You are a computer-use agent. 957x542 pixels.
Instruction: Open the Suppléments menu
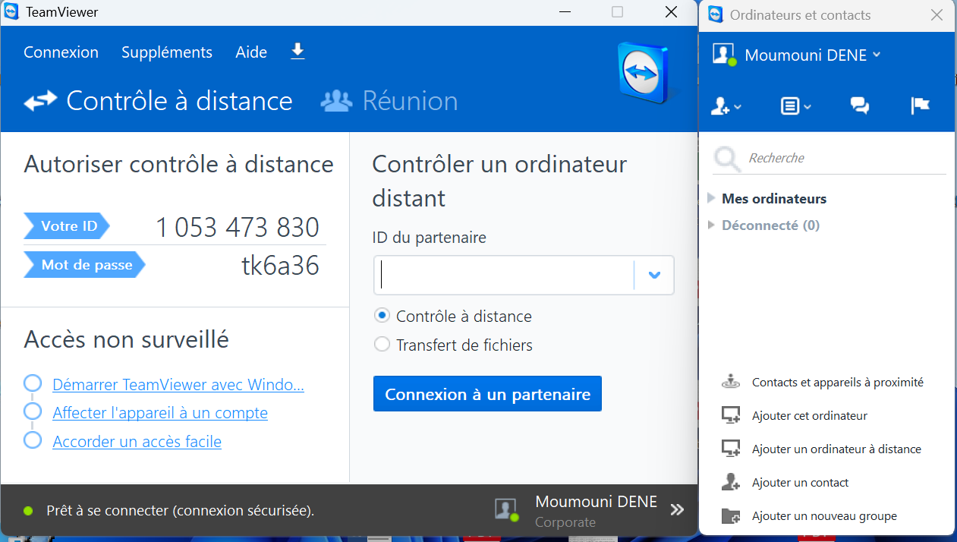click(167, 52)
